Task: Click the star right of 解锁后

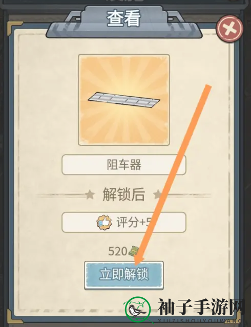Action: (x=157, y=195)
